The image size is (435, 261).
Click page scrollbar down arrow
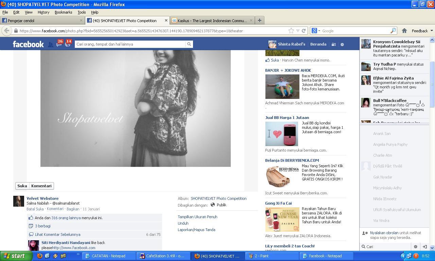click(x=432, y=248)
